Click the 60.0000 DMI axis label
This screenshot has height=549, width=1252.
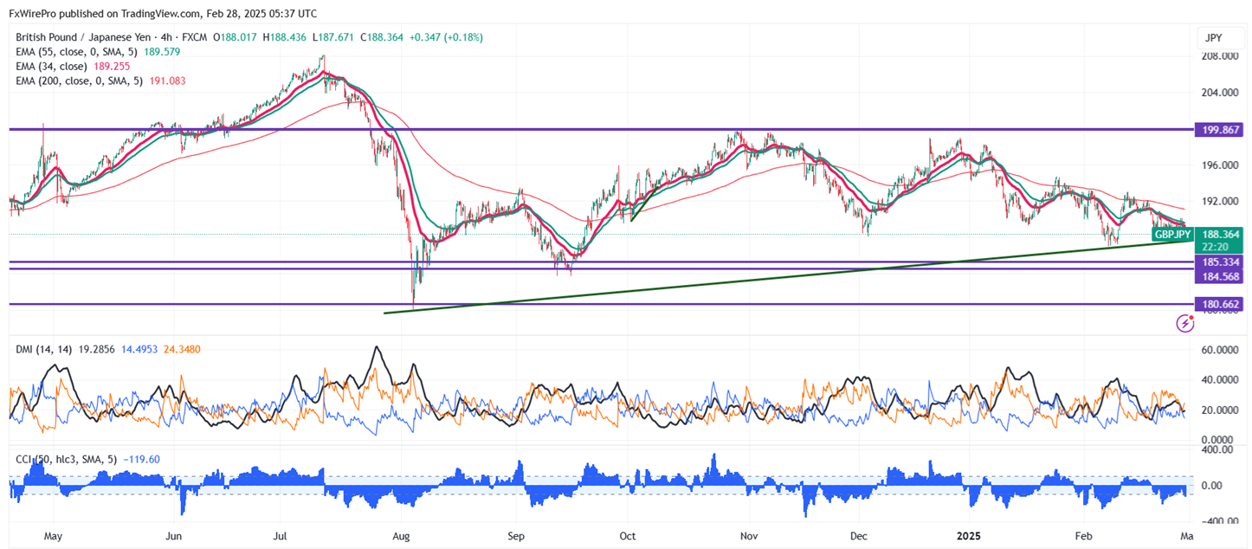pos(1222,349)
